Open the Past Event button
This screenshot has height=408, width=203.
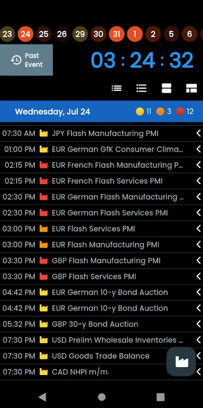(x=26, y=60)
